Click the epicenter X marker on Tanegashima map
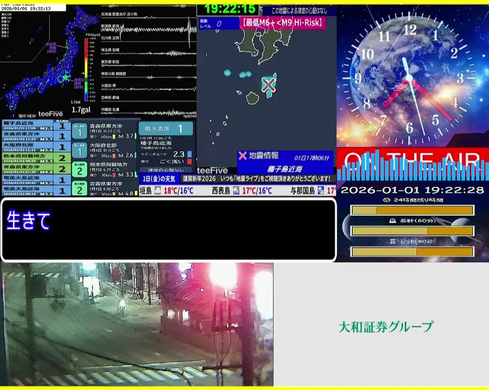 pyautogui.click(x=268, y=84)
